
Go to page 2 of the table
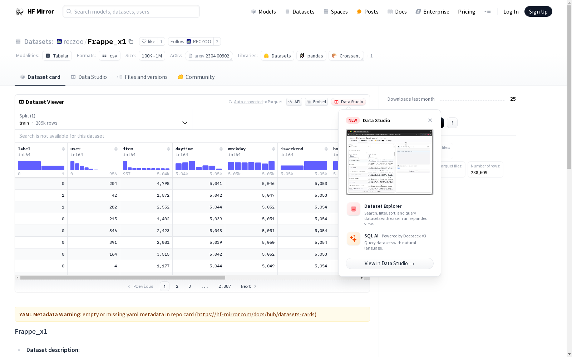(177, 286)
